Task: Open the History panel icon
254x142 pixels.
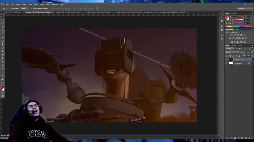Action: coord(222,16)
